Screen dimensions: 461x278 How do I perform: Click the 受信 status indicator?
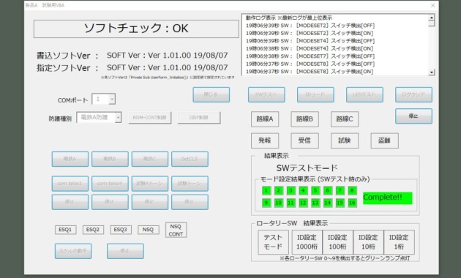coord(305,140)
